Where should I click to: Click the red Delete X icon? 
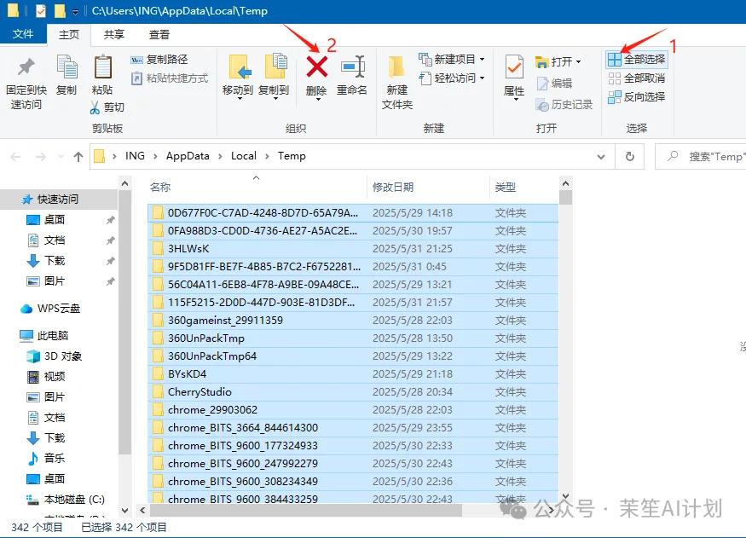tap(316, 67)
